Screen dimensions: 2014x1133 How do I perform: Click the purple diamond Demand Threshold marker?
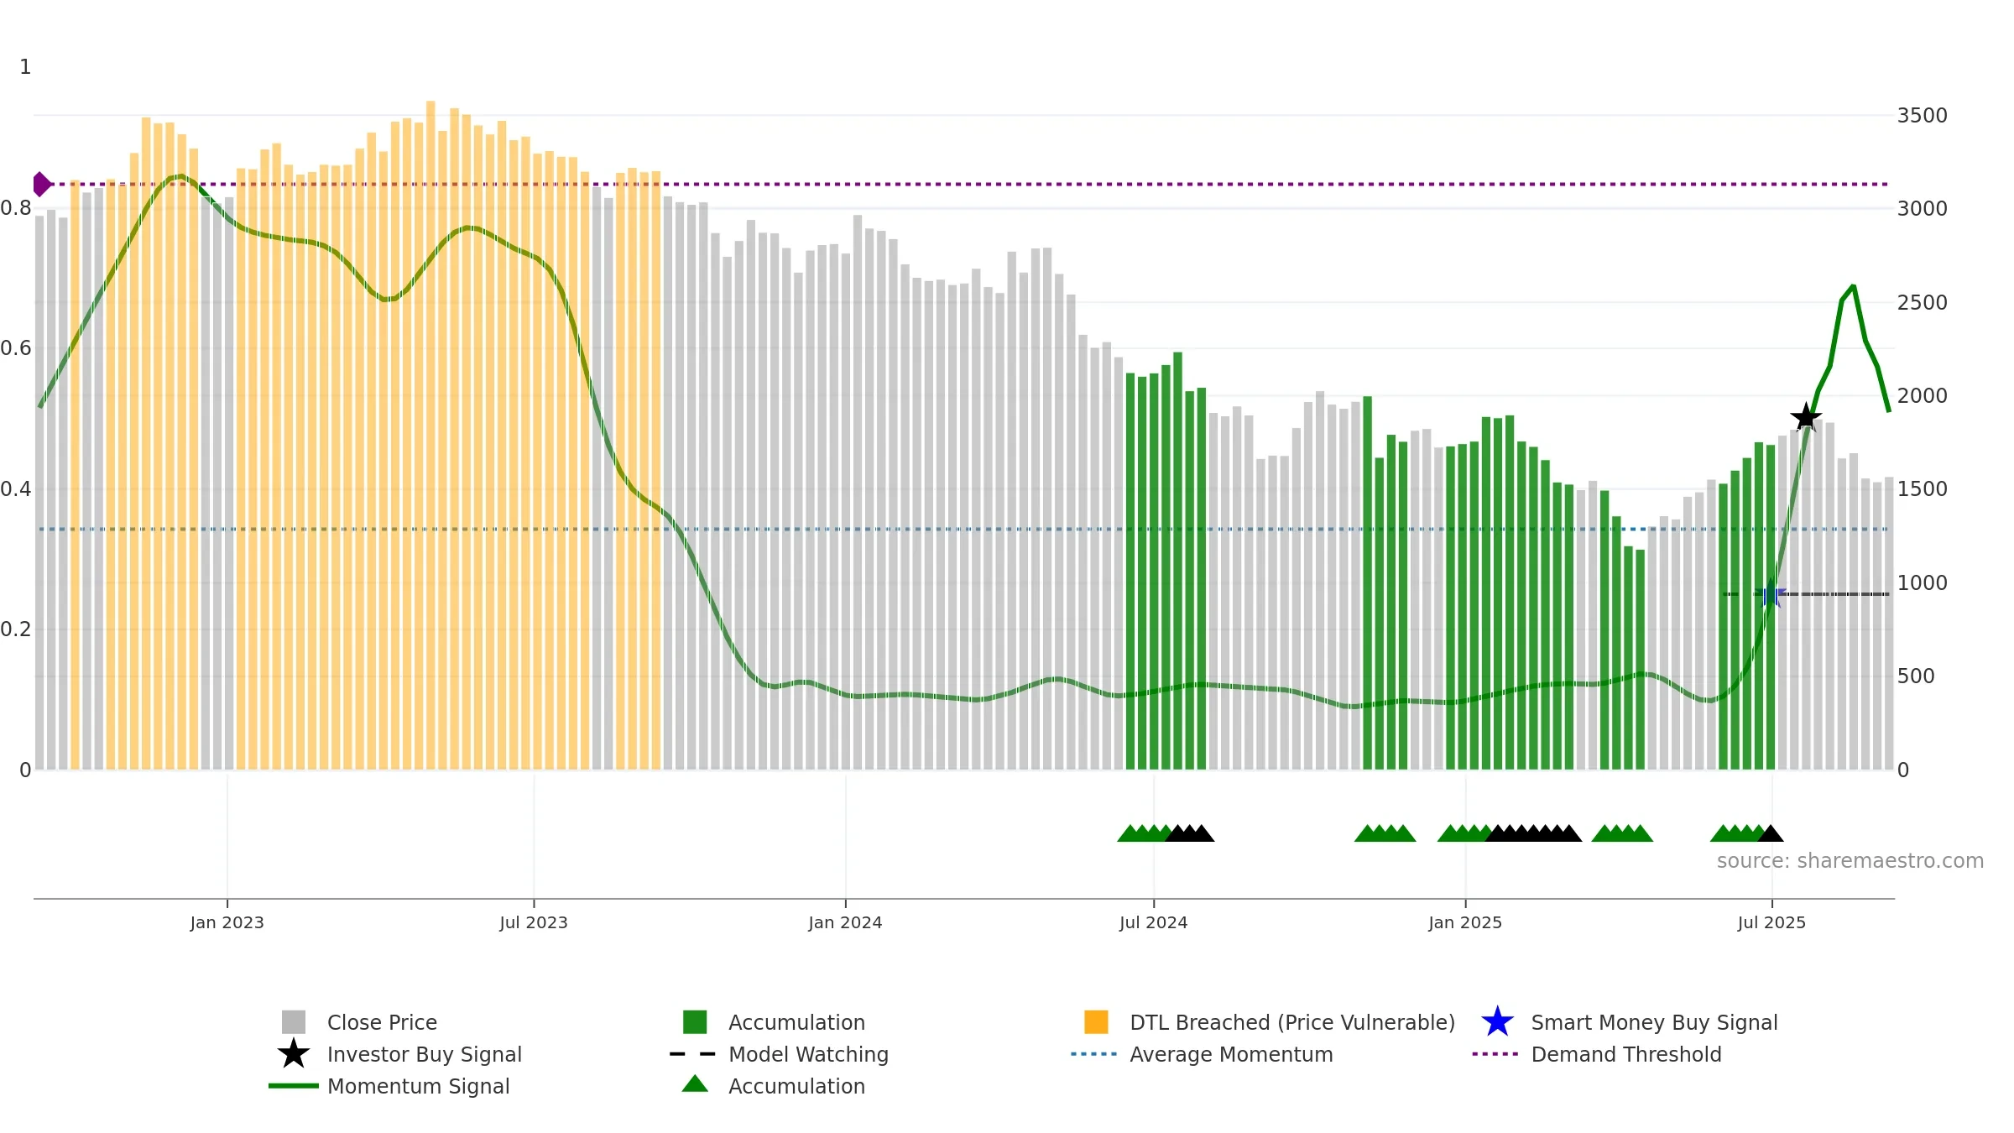point(41,184)
